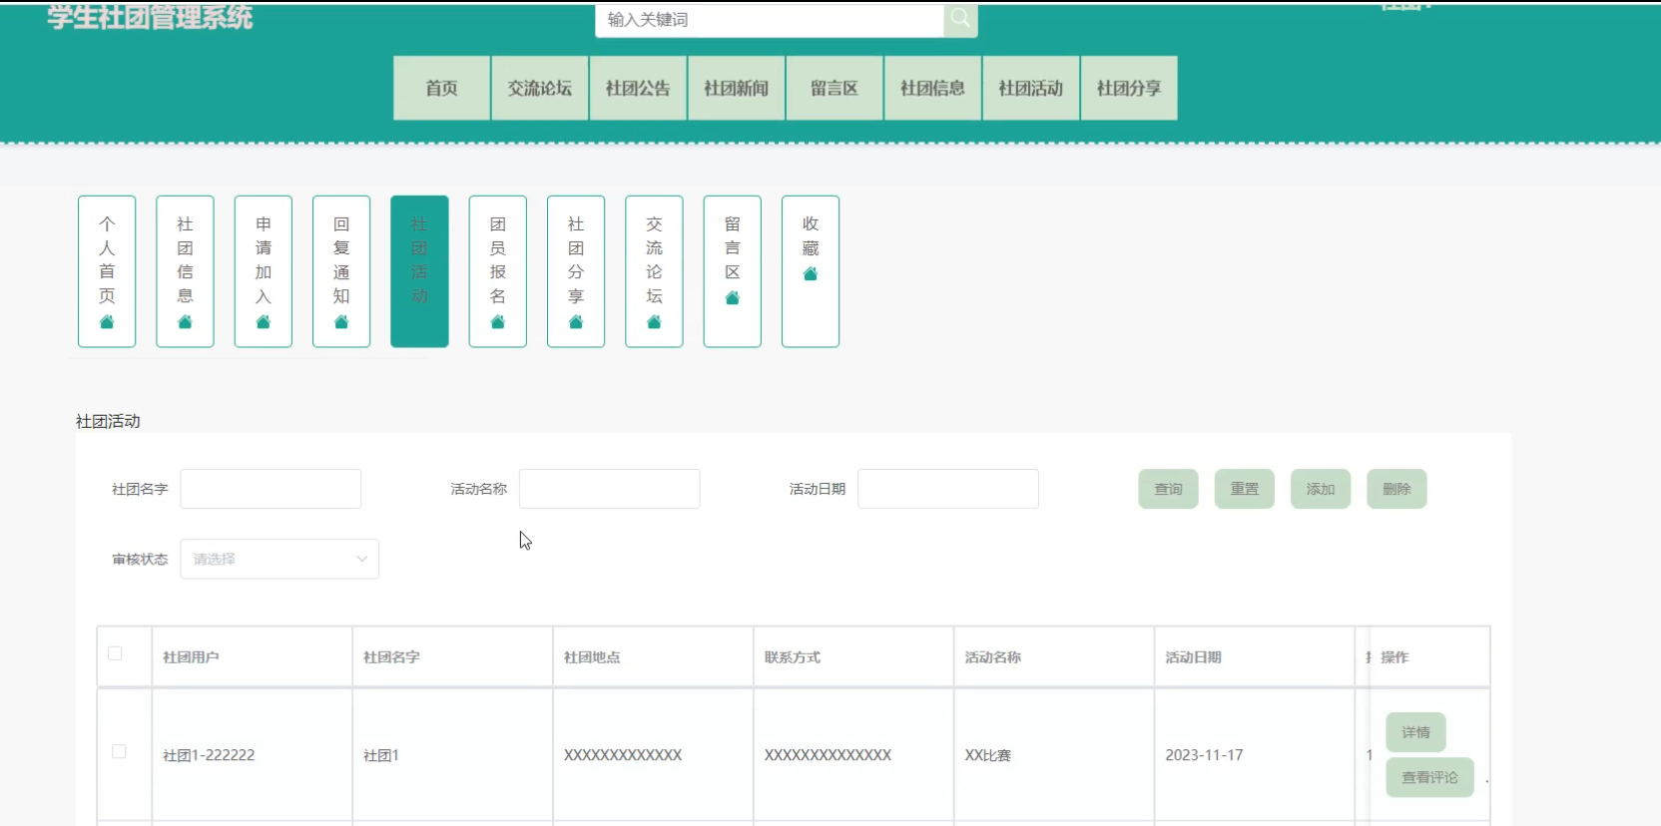Image resolution: width=1661 pixels, height=826 pixels.
Task: Open 留言区 in top navigation
Action: point(834,88)
